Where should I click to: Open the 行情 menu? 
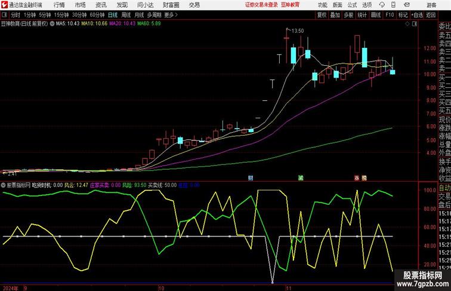[x=59, y=5]
